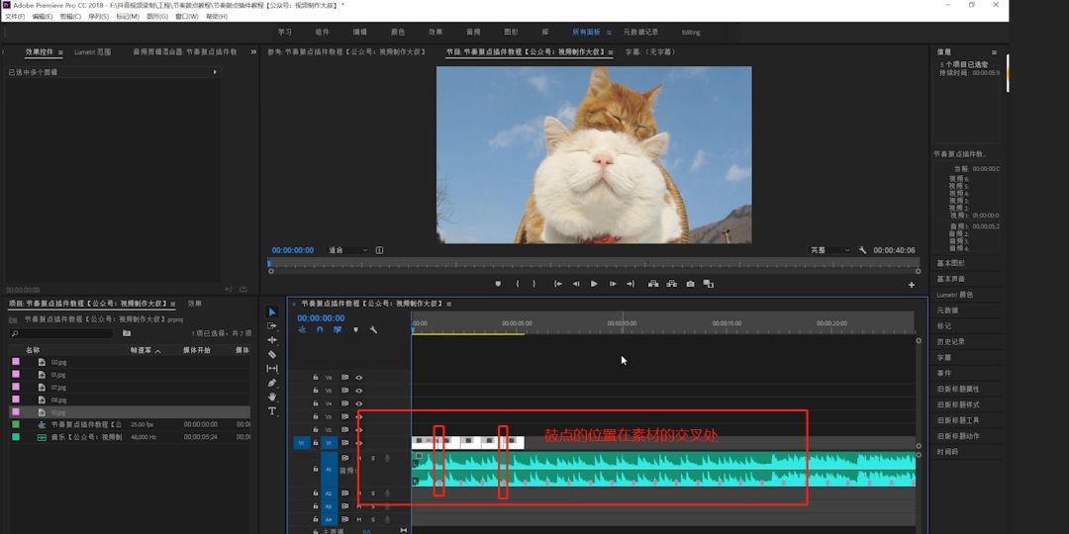Screen dimensions: 1069x534
Task: Select the Slip tool
Action: point(272,369)
